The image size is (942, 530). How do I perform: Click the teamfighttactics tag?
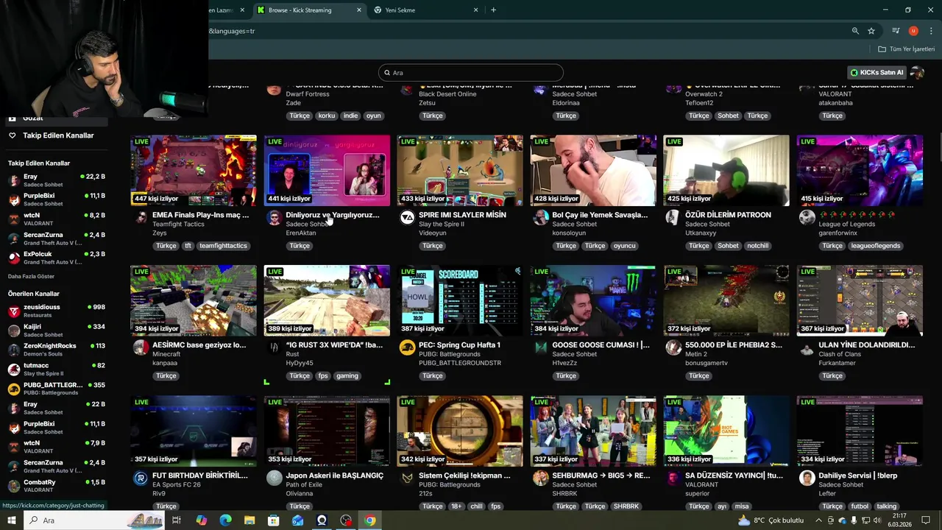(223, 246)
